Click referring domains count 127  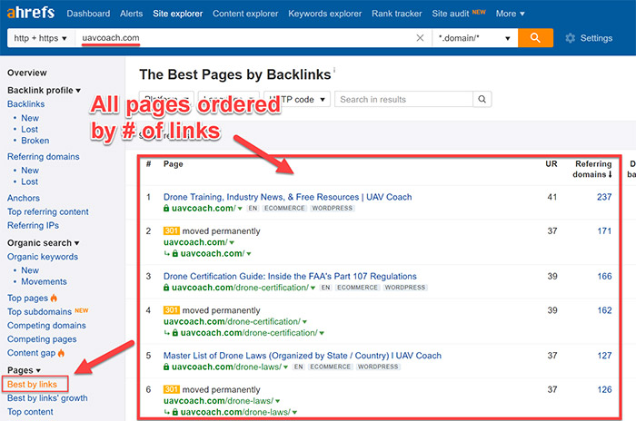604,356
